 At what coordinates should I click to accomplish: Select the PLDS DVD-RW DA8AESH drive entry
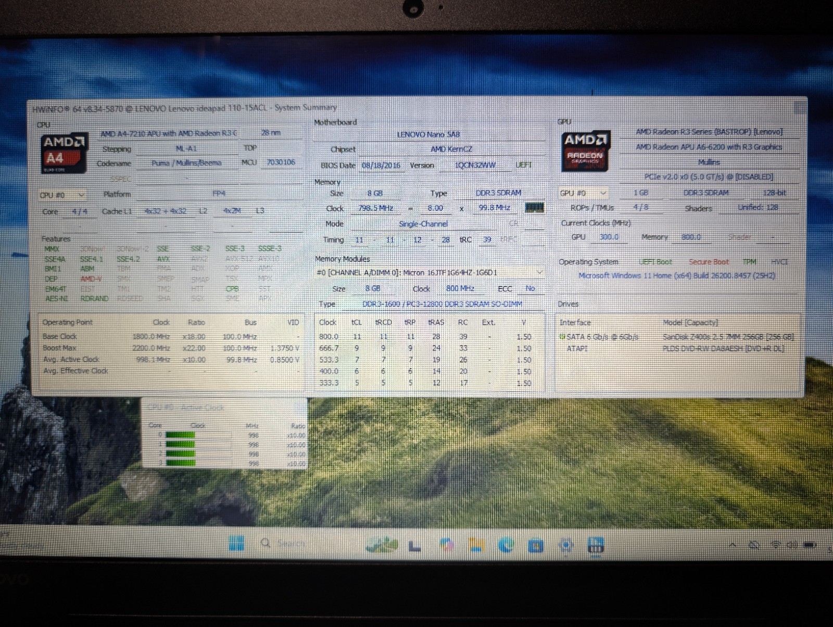pyautogui.click(x=677, y=348)
